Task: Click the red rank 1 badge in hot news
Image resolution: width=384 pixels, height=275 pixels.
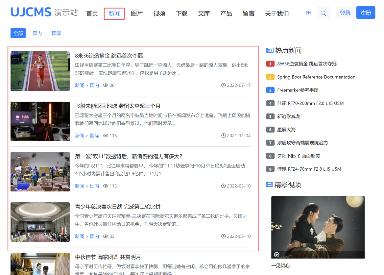Action: 270,64
